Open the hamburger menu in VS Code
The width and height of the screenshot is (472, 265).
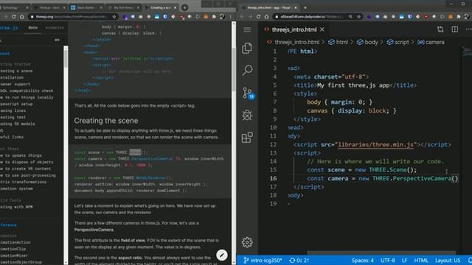(x=247, y=29)
